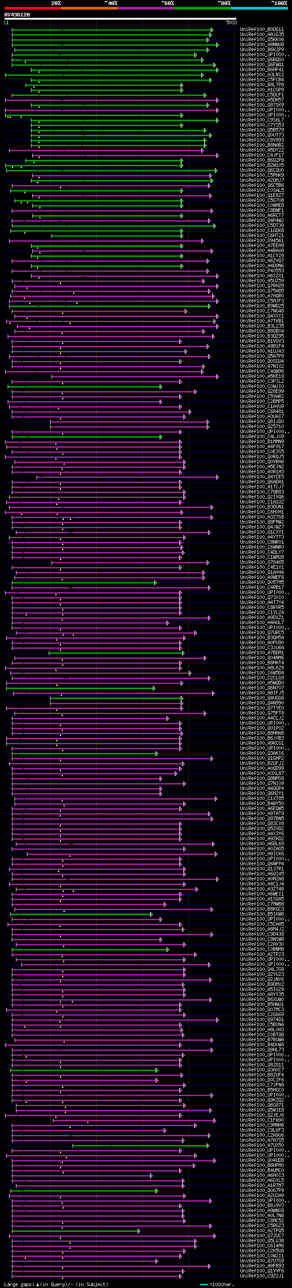Image resolution: width=292 pixels, height=1288 pixels.
Task: Open entry UniRef100_C0WJI0
Action: click(x=262, y=387)
